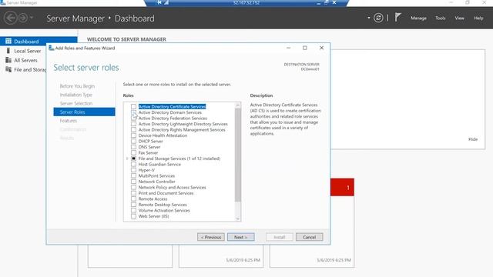Open the Notifications flag icon
Viewport: 493px width, 277px height.
(x=397, y=17)
